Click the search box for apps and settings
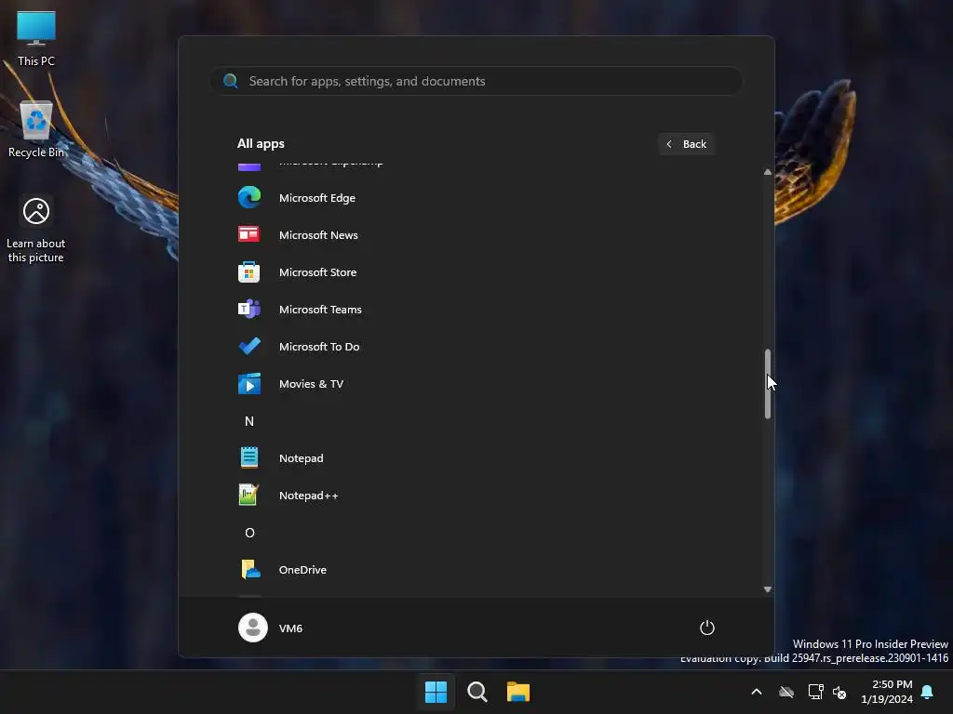 [x=476, y=81]
